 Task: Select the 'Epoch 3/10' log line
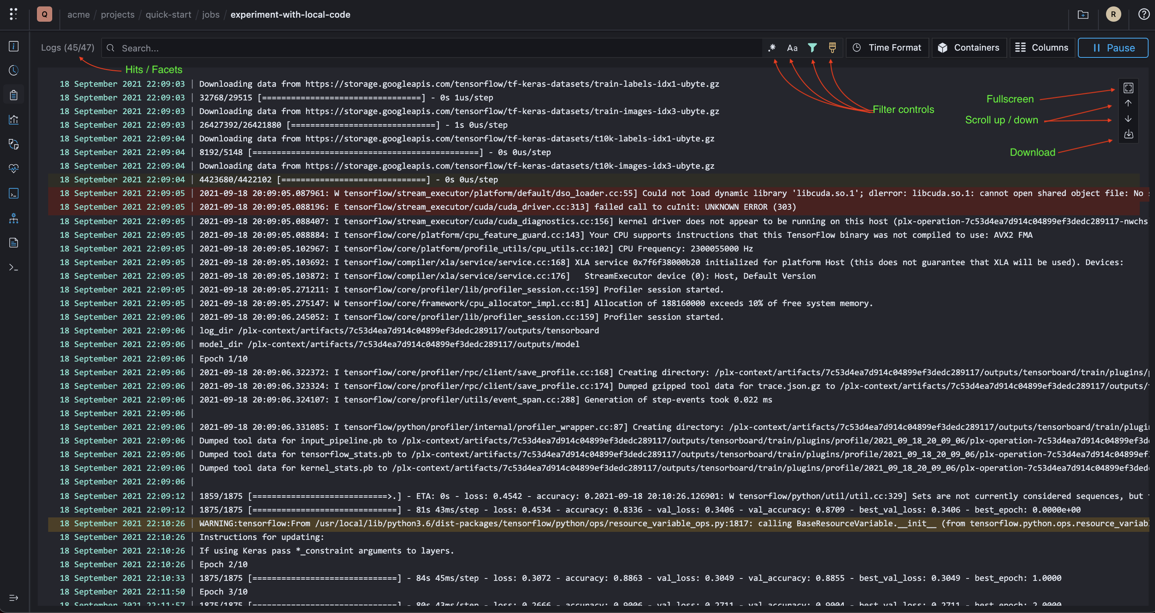tap(594, 591)
